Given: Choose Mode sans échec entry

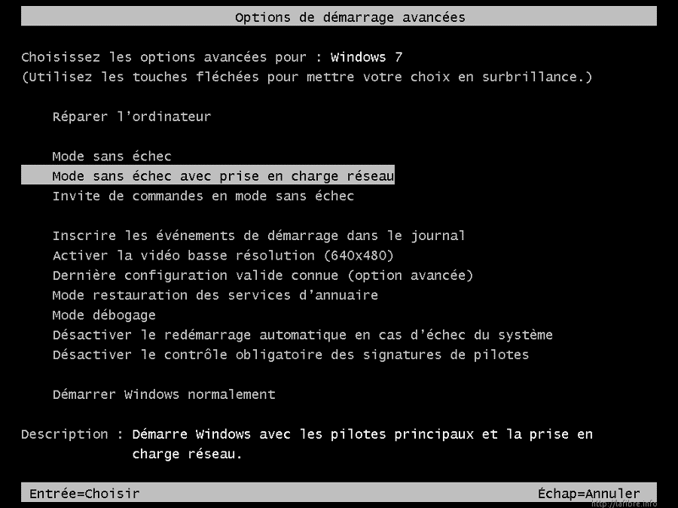Looking at the screenshot, I should pyautogui.click(x=112, y=156).
